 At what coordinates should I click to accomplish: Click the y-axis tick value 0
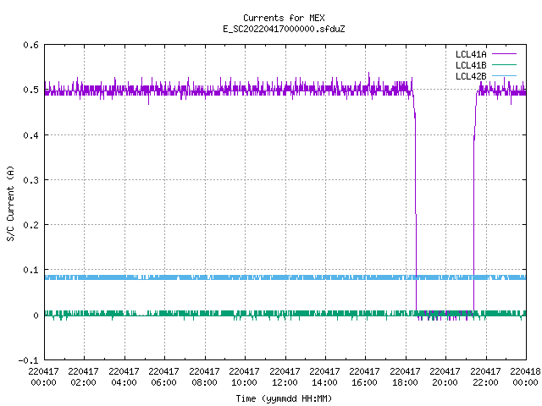pyautogui.click(x=36, y=315)
